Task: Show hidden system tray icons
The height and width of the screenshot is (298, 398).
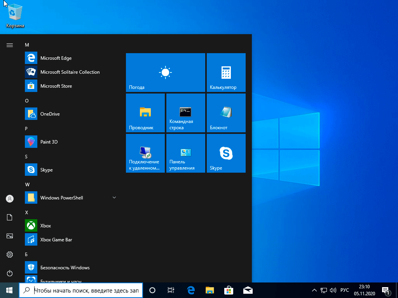Action: pos(314,290)
